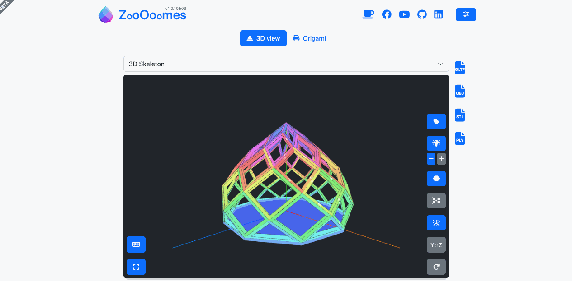Viewport: 572px width, 281px height.
Task: Select the 3D view tab
Action: [263, 38]
